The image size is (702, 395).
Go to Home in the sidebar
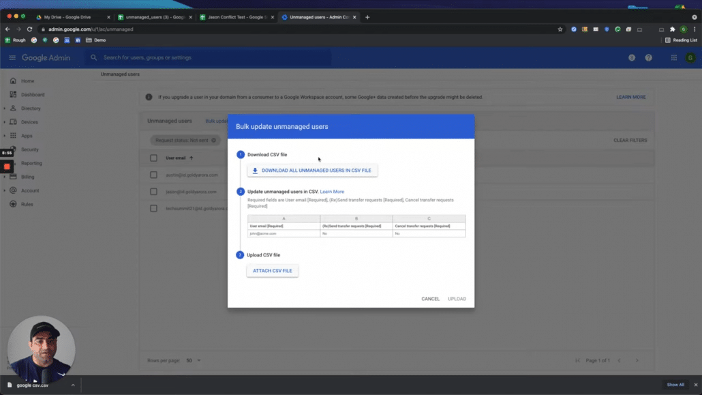click(x=27, y=81)
